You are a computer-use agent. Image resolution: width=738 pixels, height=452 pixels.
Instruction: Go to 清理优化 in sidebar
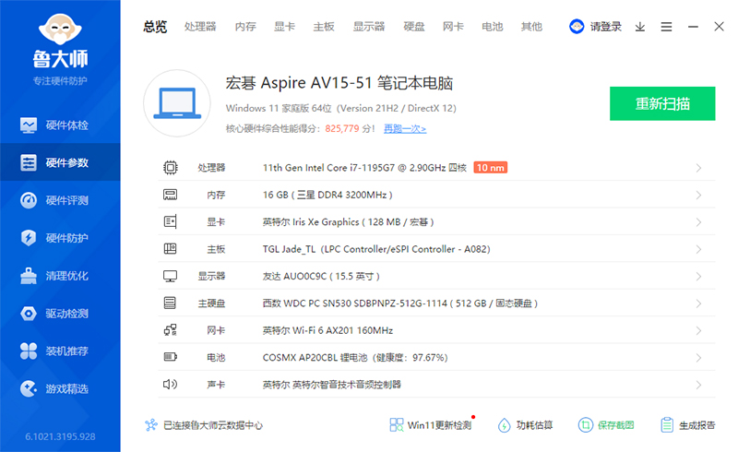click(x=60, y=276)
